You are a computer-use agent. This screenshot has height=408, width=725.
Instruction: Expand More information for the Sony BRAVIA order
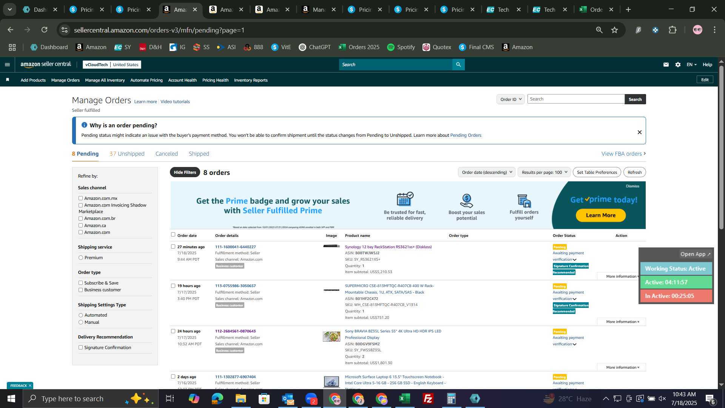coord(622,368)
